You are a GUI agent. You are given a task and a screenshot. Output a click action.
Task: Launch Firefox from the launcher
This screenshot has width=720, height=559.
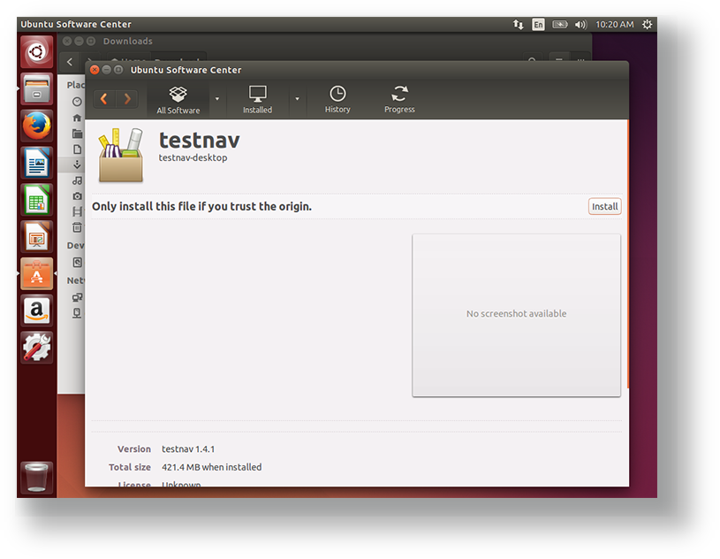[37, 126]
